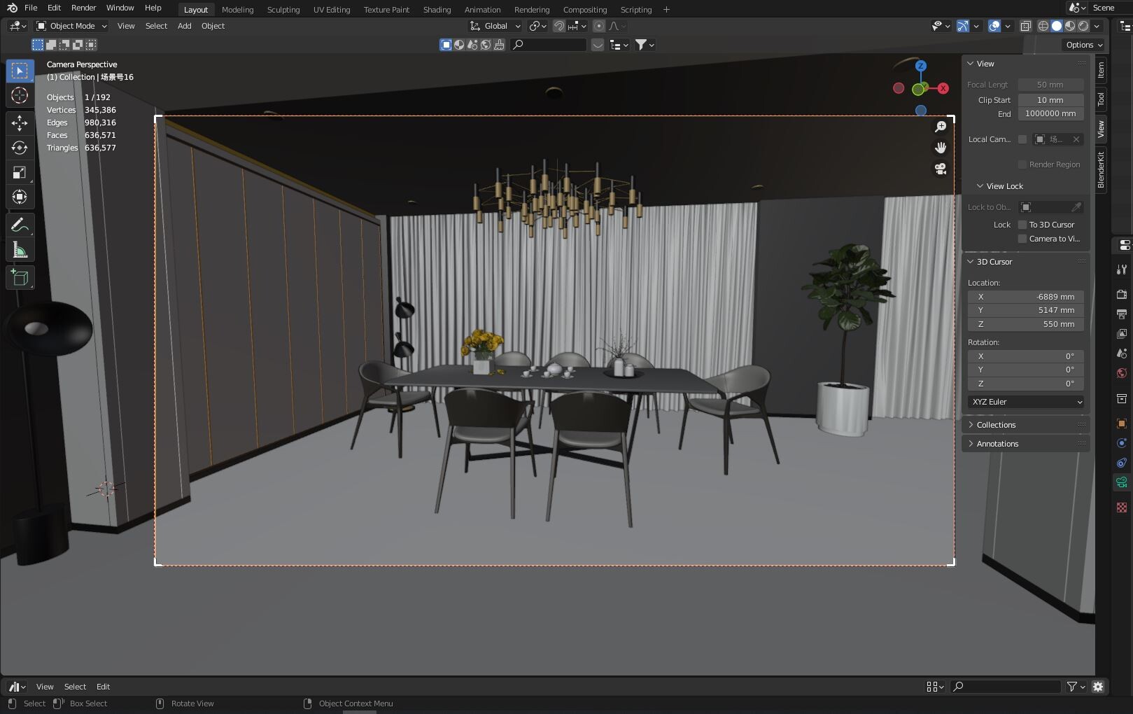Open the Render menu

[83, 8]
